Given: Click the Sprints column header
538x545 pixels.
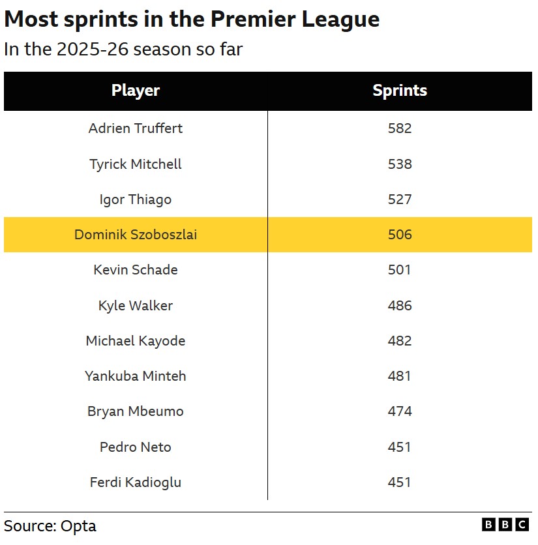Looking at the screenshot, I should [x=400, y=91].
